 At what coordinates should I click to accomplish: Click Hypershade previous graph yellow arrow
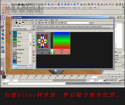click(26, 23)
